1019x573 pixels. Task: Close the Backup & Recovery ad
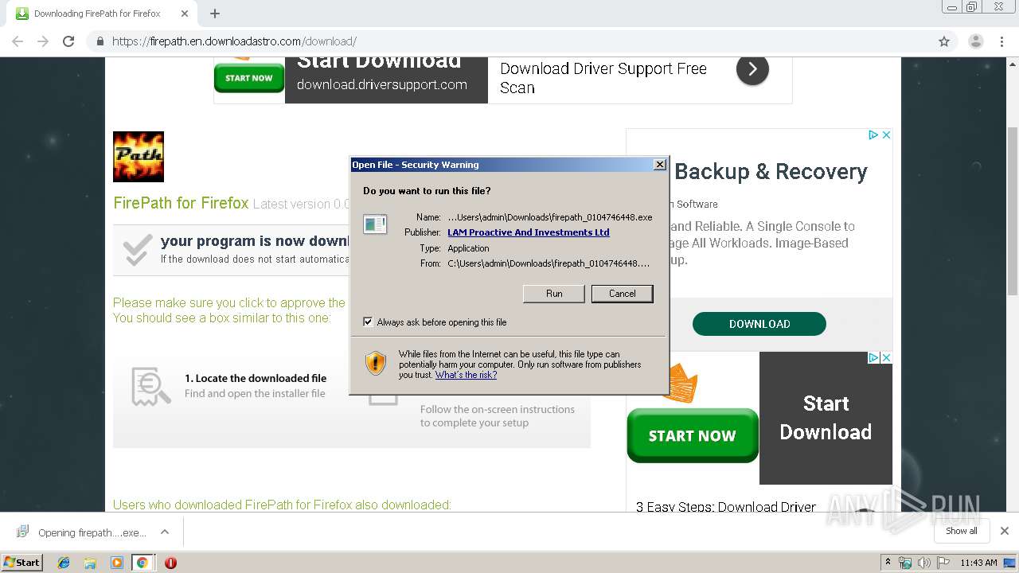[x=886, y=135]
